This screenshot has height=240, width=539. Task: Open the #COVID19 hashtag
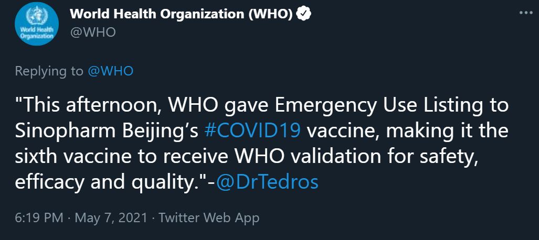pos(252,132)
